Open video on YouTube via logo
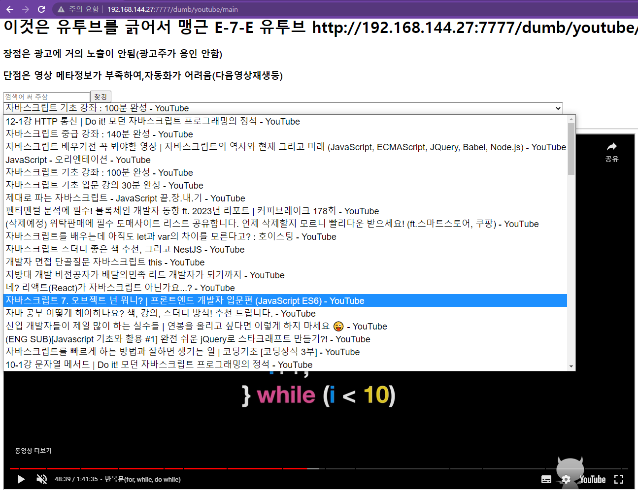This screenshot has width=638, height=494. [x=592, y=479]
